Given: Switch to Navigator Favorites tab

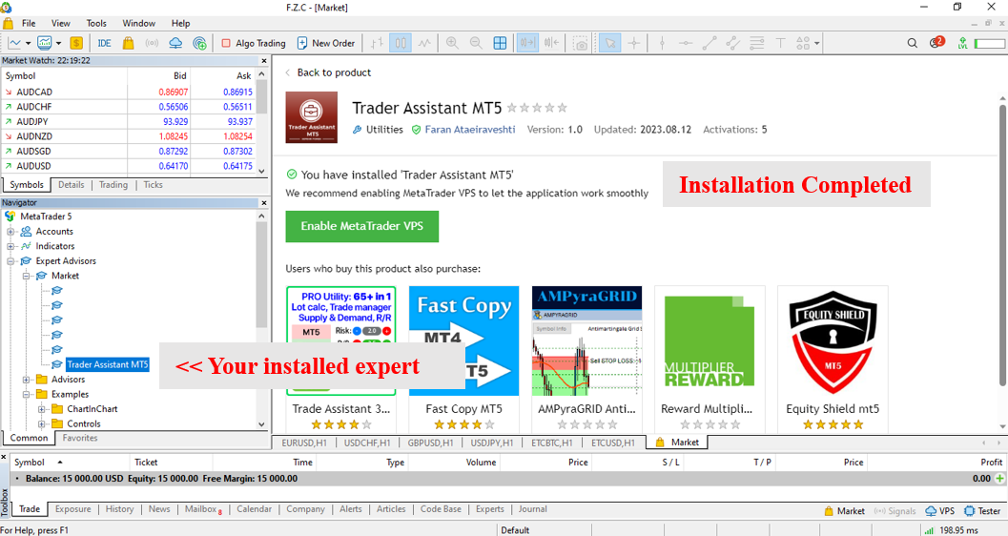Looking at the screenshot, I should (x=80, y=438).
